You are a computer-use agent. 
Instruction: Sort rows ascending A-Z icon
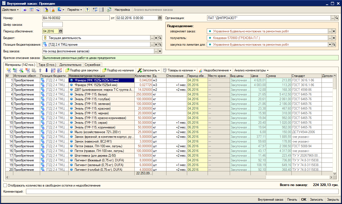point(53,70)
